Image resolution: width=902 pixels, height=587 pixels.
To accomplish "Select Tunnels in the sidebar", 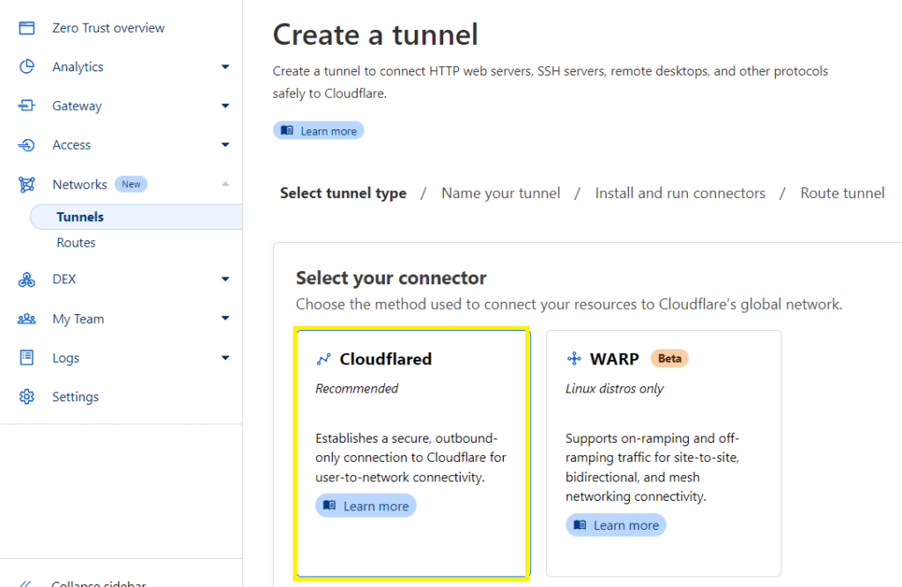I will (x=136, y=216).
